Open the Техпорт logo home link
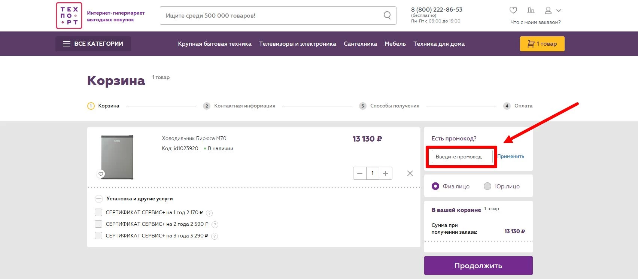This screenshot has height=279, width=638. (69, 16)
